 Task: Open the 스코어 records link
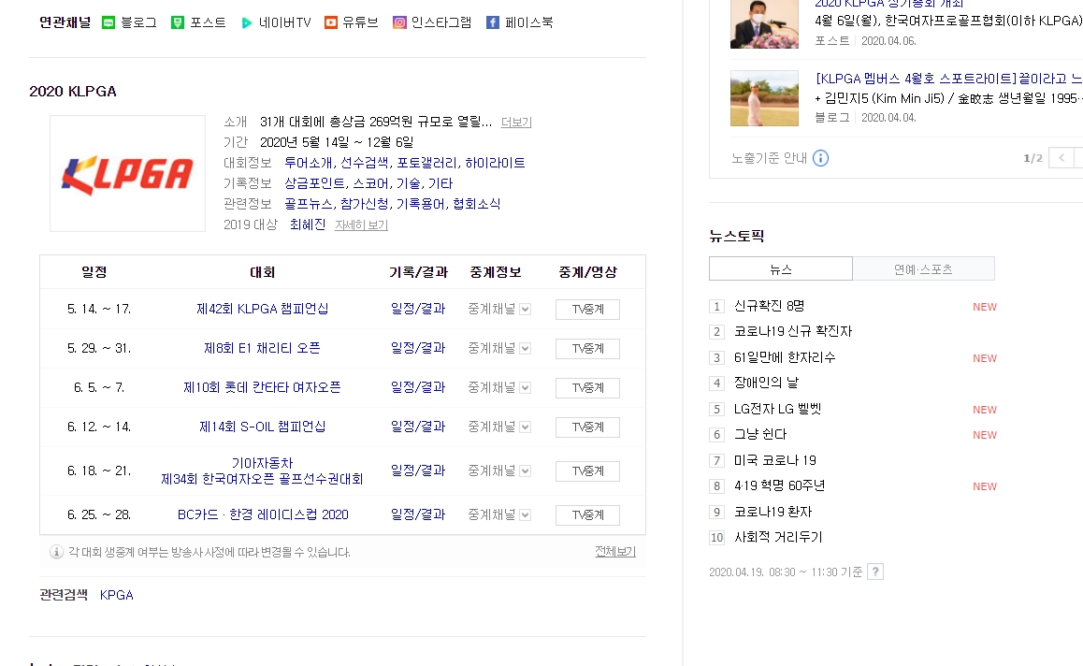(x=370, y=183)
